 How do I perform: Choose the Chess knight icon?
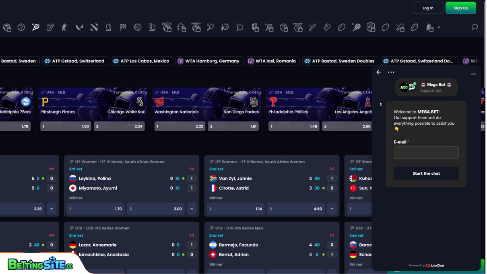click(x=109, y=27)
